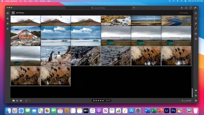This screenshot has height=115, width=204.
Task: Click the All Photos album icon
Action: (13, 13)
